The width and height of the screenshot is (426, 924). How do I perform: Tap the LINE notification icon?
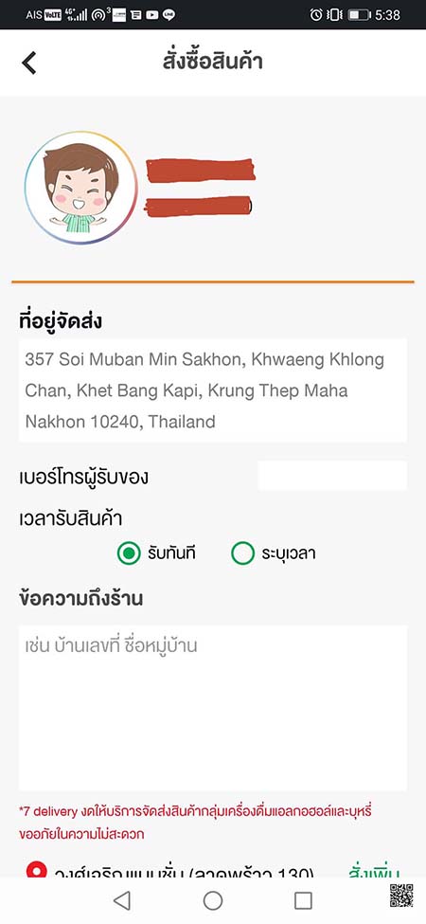169,16
